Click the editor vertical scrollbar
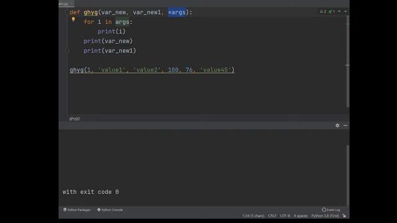This screenshot has height=223, width=397. coord(347,62)
